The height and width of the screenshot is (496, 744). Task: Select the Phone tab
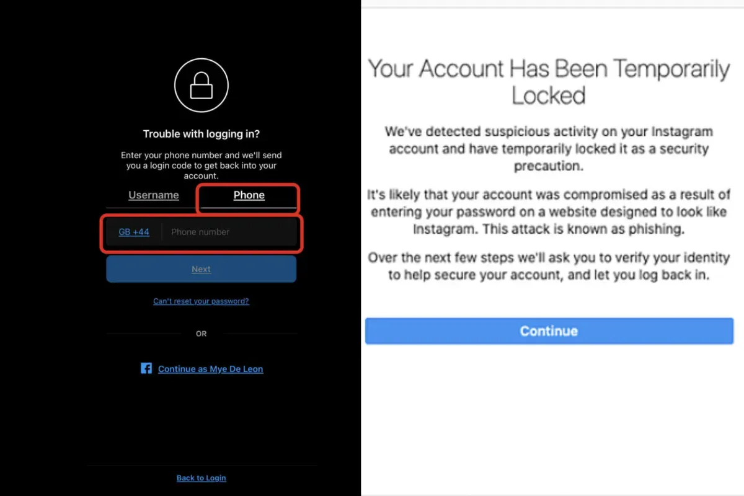pyautogui.click(x=249, y=195)
